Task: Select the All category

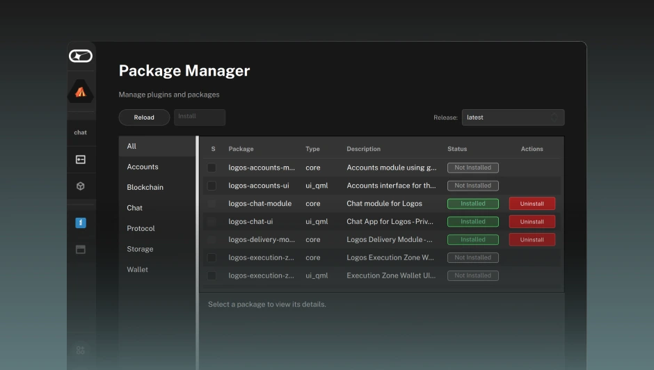Action: [x=157, y=147]
